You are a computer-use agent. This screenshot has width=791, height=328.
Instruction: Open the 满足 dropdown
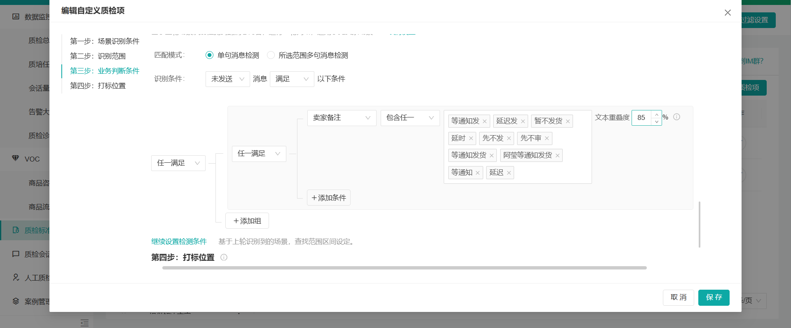point(292,79)
